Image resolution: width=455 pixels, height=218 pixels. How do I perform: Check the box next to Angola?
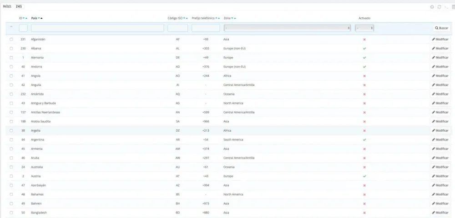[11, 75]
